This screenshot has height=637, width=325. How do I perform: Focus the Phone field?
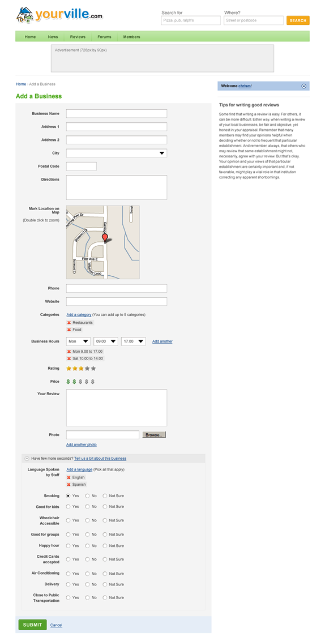[x=117, y=288]
